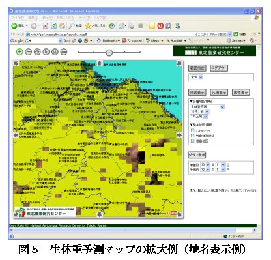271x260 pixels.
Task: Select the arrow pointer map tool
Action: point(46,51)
